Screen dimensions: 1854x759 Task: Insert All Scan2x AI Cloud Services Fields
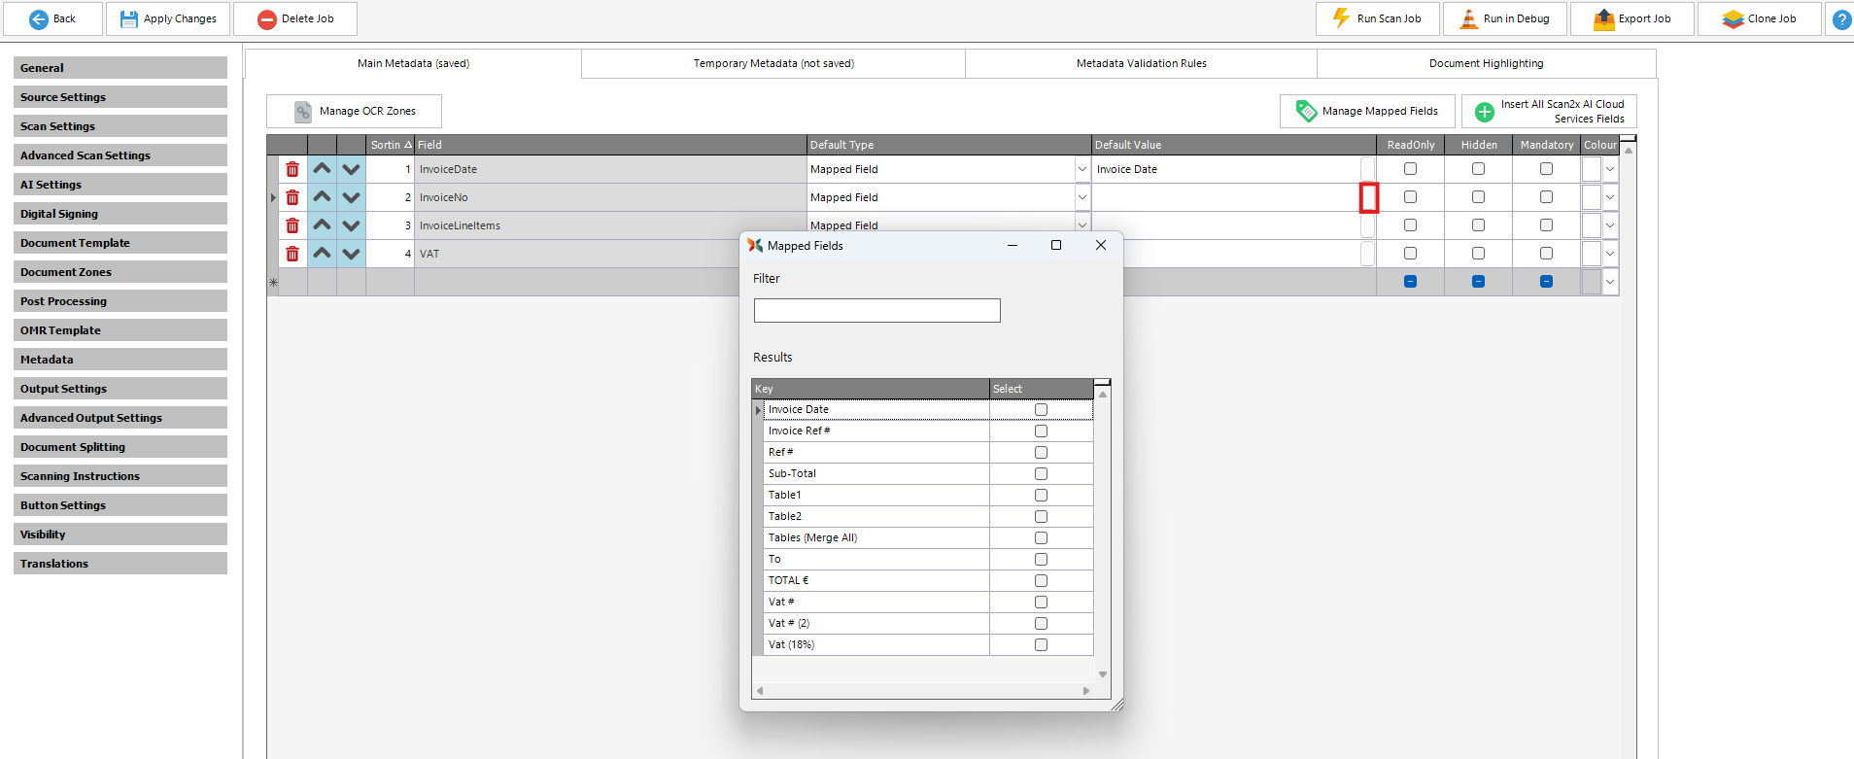(x=1548, y=112)
